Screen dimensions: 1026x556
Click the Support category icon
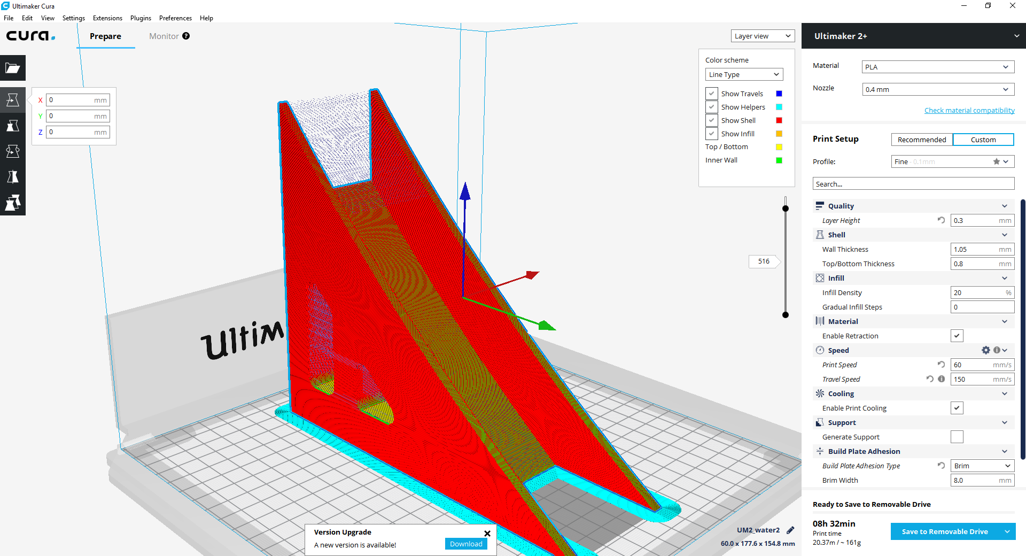[820, 422]
